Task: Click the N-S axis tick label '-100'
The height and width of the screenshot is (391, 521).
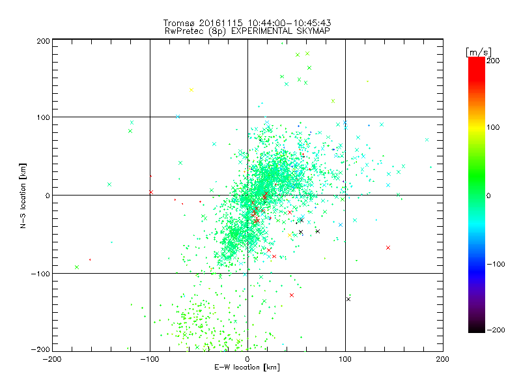Action: click(40, 274)
